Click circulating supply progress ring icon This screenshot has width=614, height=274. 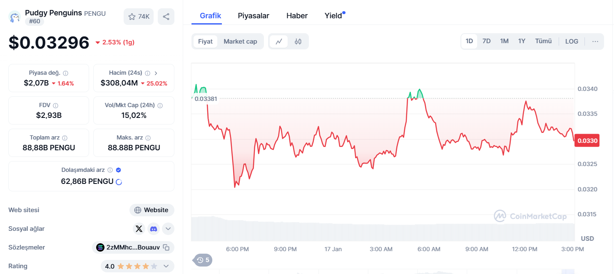[x=119, y=182]
